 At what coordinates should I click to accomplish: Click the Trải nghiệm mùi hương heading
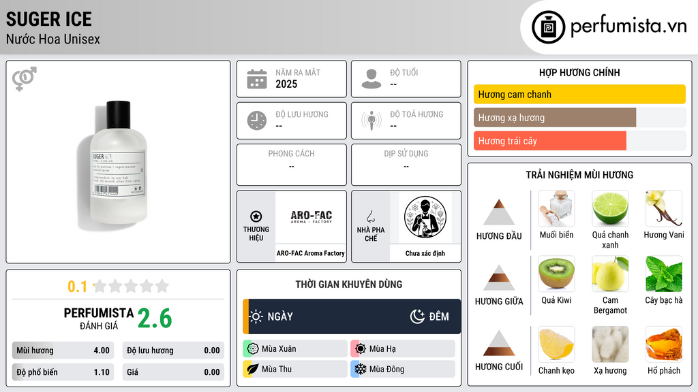click(579, 175)
